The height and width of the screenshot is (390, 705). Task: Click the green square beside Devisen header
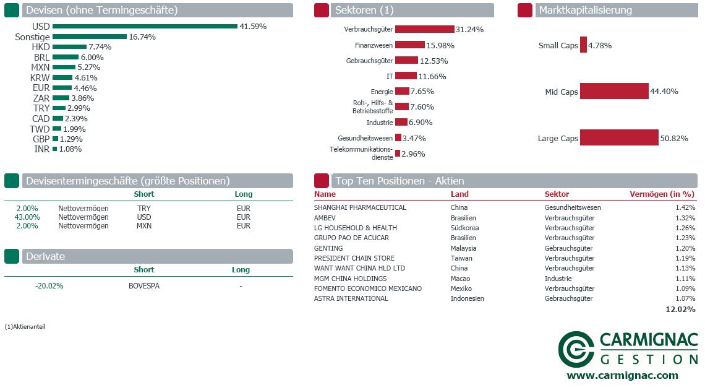pyautogui.click(x=12, y=11)
